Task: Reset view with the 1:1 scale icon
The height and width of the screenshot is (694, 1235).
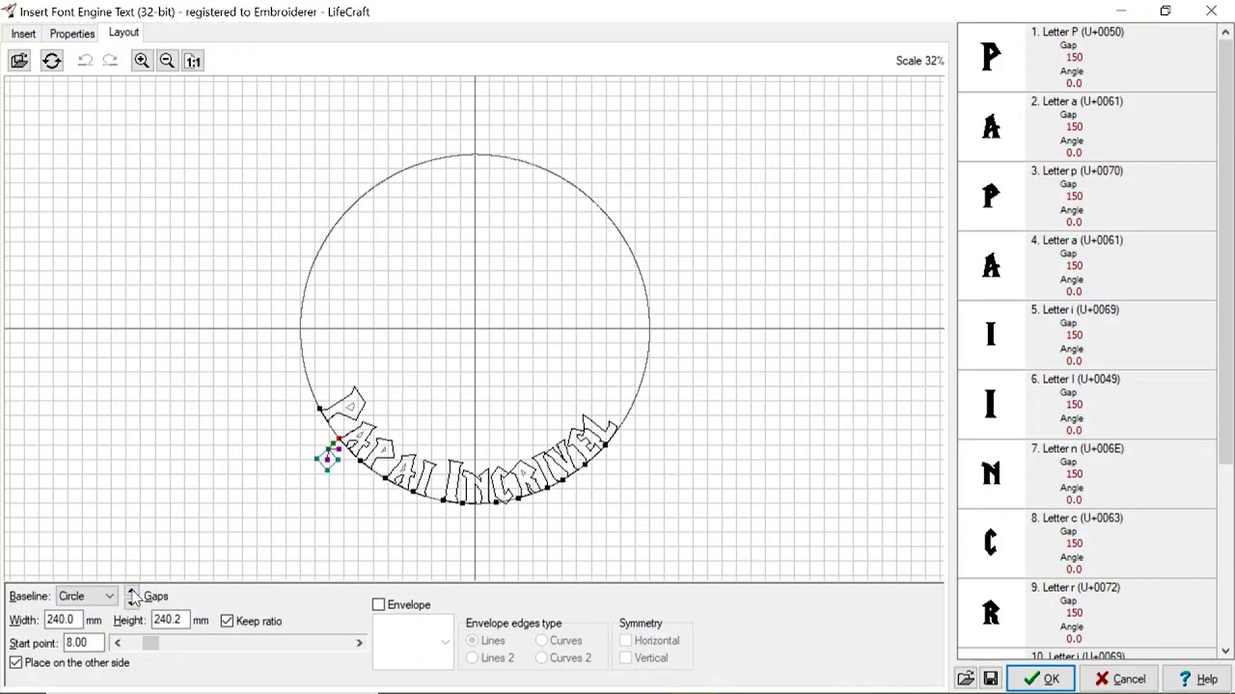Action: (x=193, y=61)
